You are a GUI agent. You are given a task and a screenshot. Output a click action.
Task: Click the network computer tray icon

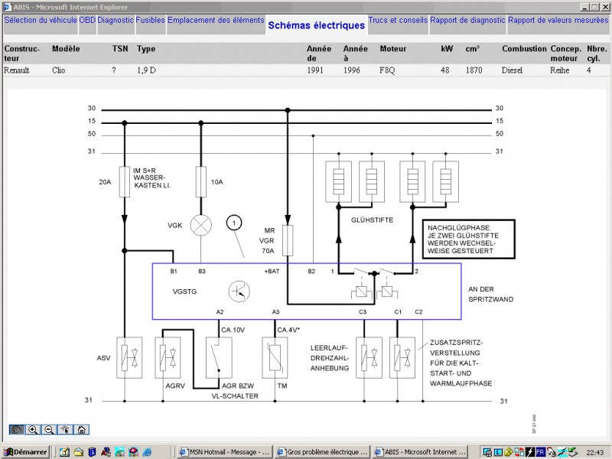(487, 452)
